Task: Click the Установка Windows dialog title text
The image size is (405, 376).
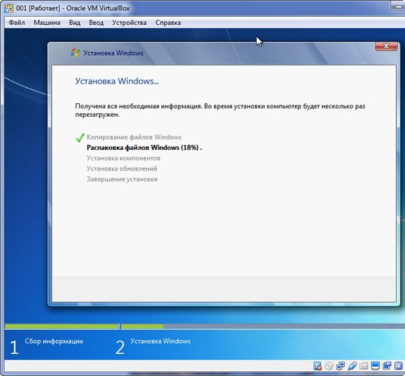Action: pos(113,53)
